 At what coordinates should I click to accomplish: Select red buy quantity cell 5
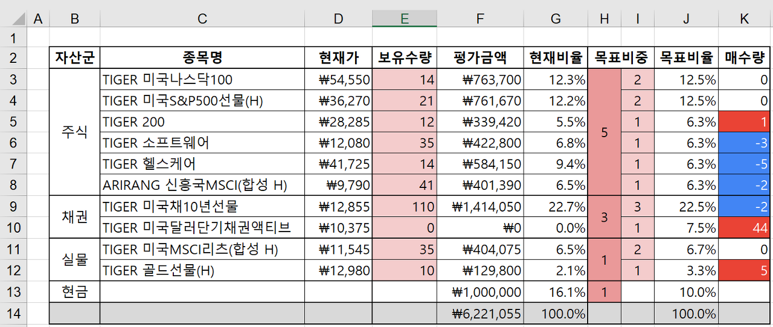coord(745,270)
